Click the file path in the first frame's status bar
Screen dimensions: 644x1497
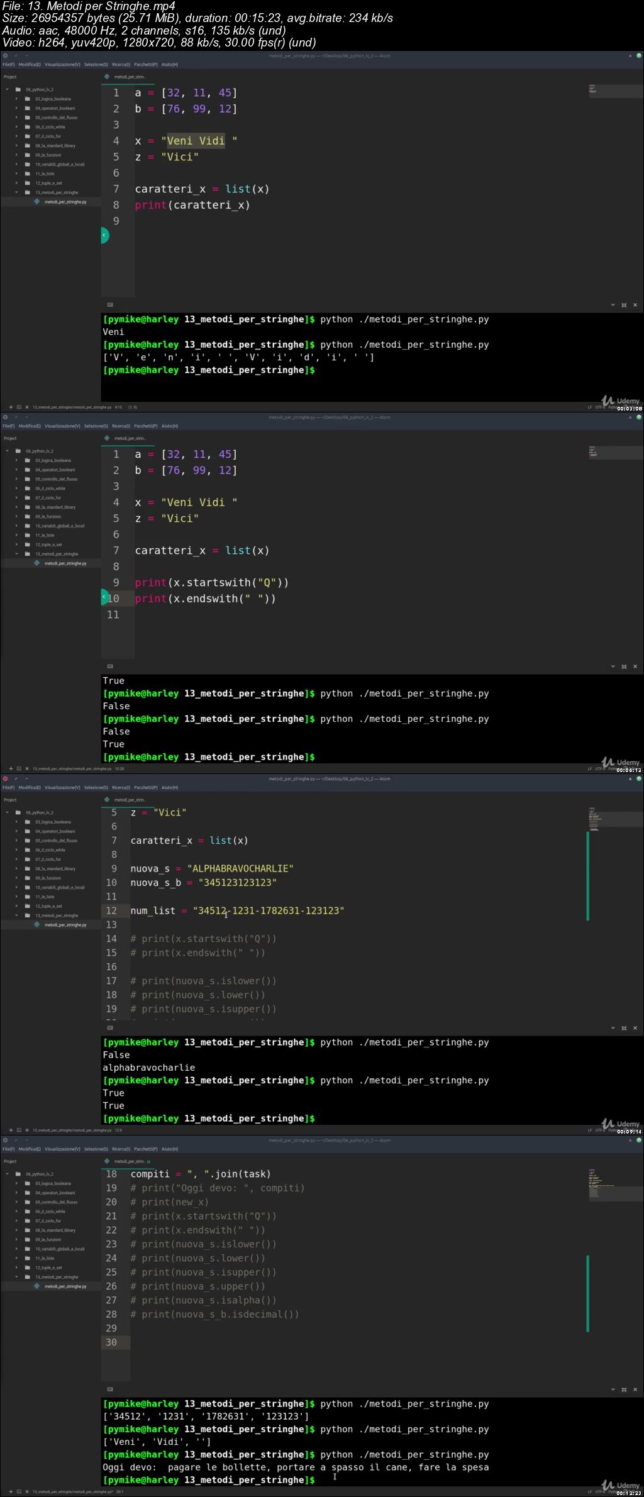click(72, 407)
